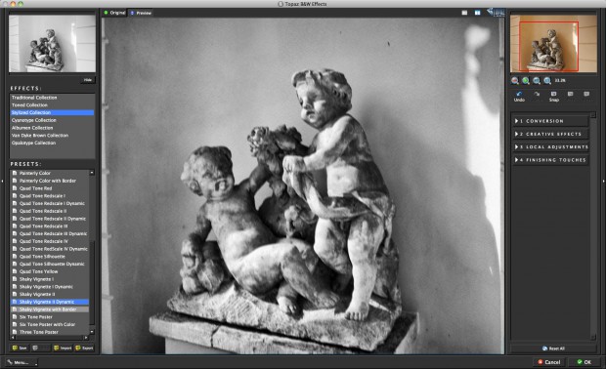Click presets list scroll down arrow

[x=92, y=332]
